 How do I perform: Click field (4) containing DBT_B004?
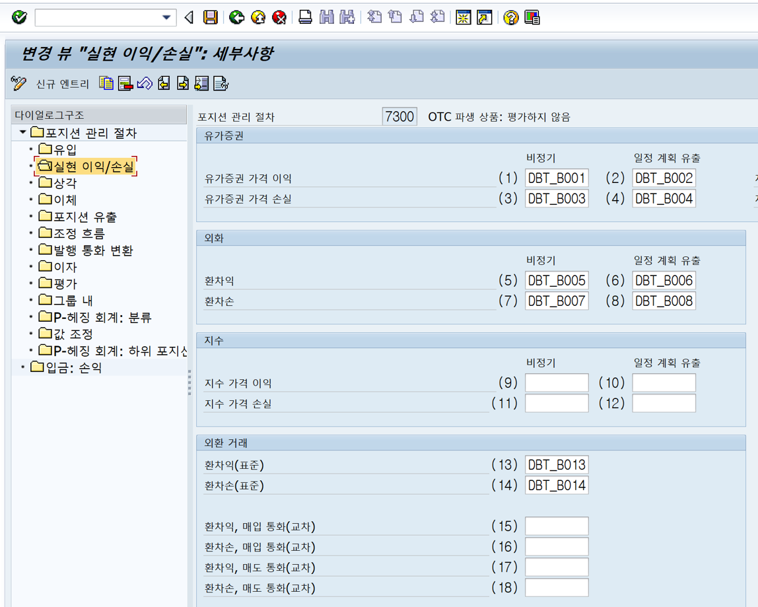(664, 198)
